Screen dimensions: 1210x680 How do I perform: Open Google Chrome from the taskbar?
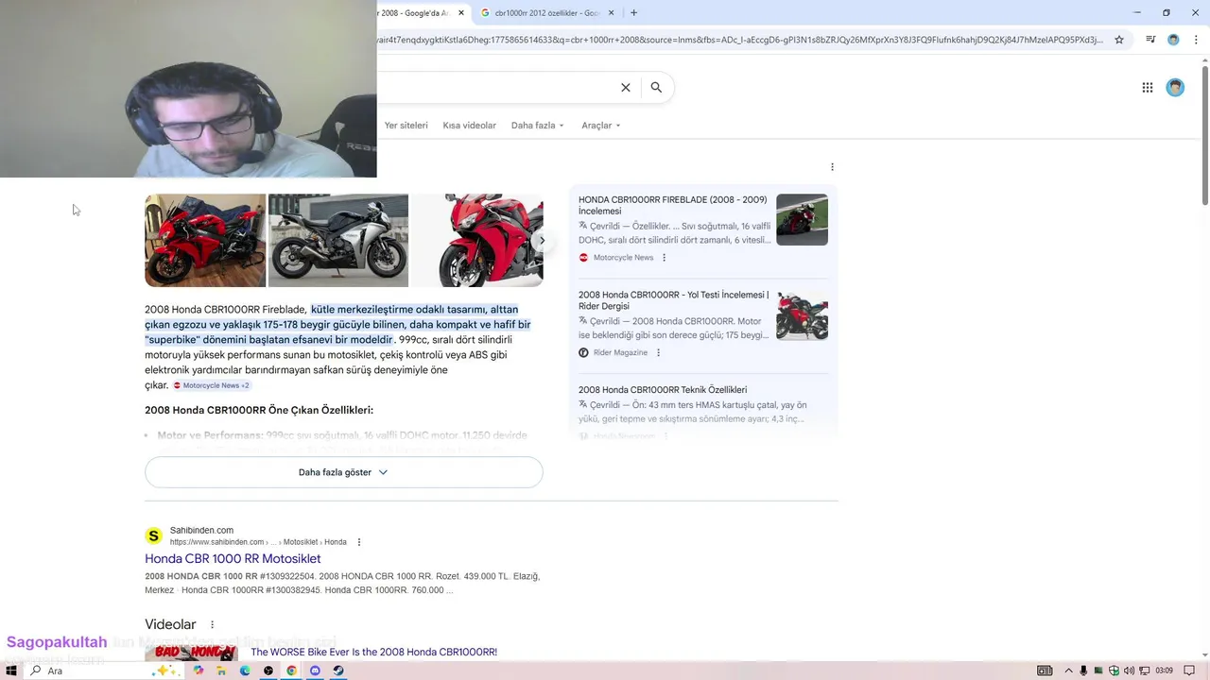pyautogui.click(x=291, y=671)
